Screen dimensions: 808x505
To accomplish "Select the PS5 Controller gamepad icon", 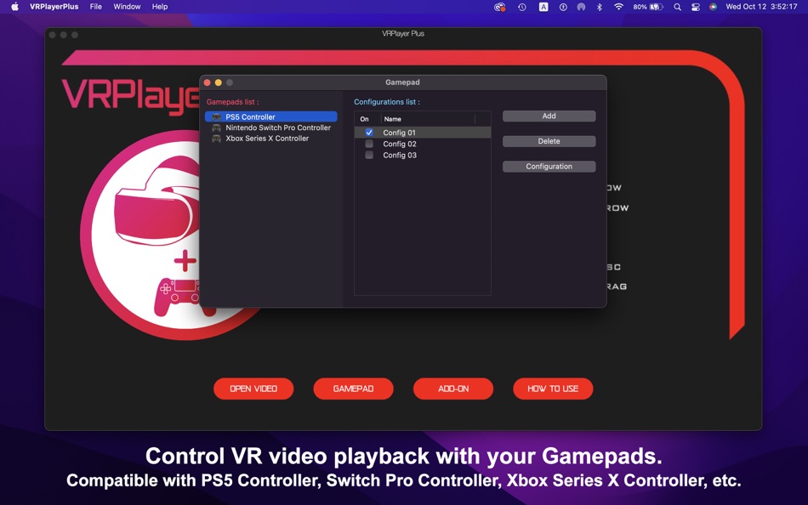I will pyautogui.click(x=217, y=116).
